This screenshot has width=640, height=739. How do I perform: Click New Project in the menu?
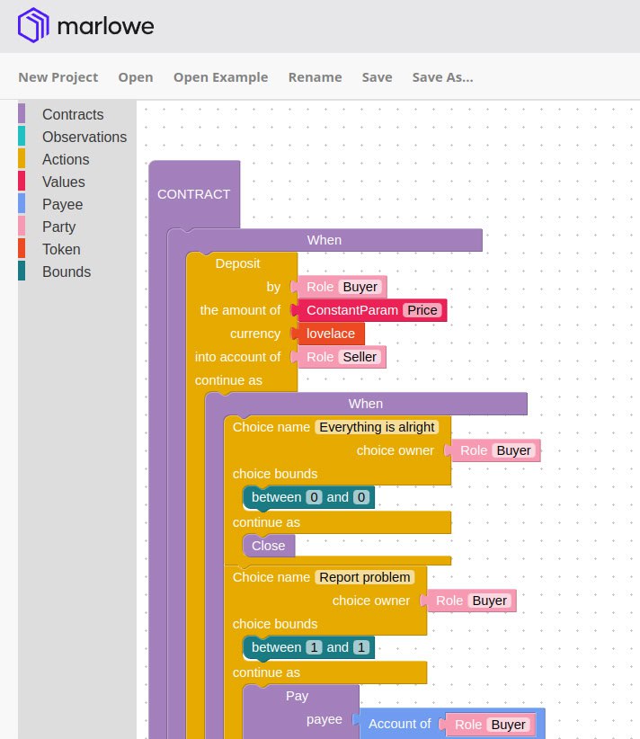point(58,77)
